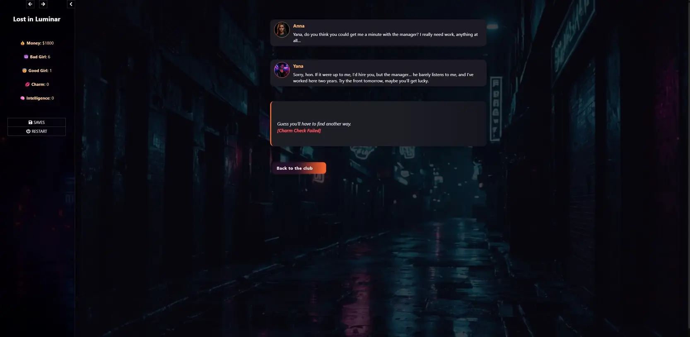Click the Money bag icon

[22, 43]
